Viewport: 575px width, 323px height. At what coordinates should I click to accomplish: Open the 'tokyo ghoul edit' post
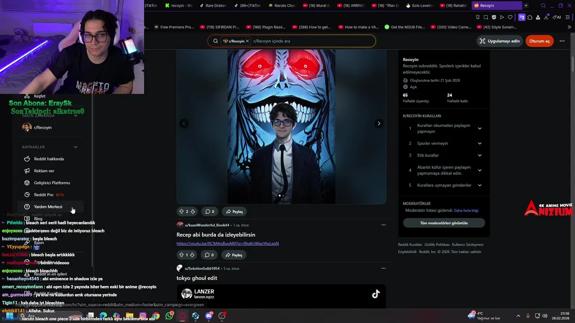197,278
